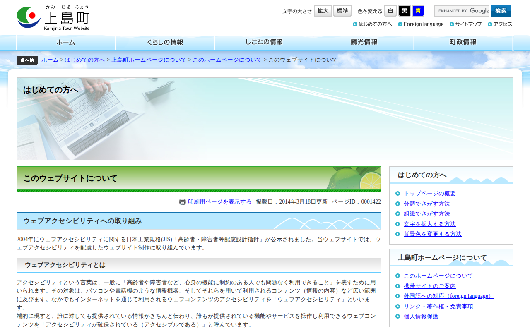530x331 pixels.
Task: Open the くらしの情報 navigation tab
Action: coord(165,42)
